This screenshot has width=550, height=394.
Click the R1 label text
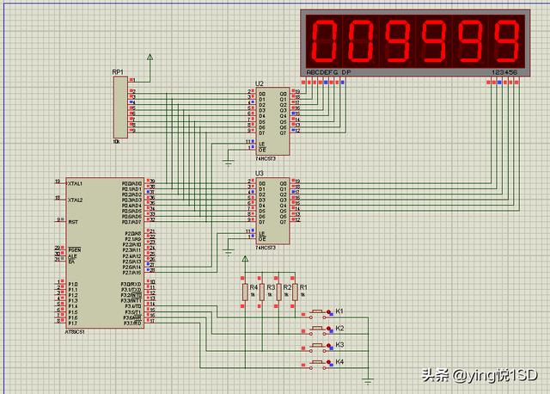pyautogui.click(x=303, y=287)
